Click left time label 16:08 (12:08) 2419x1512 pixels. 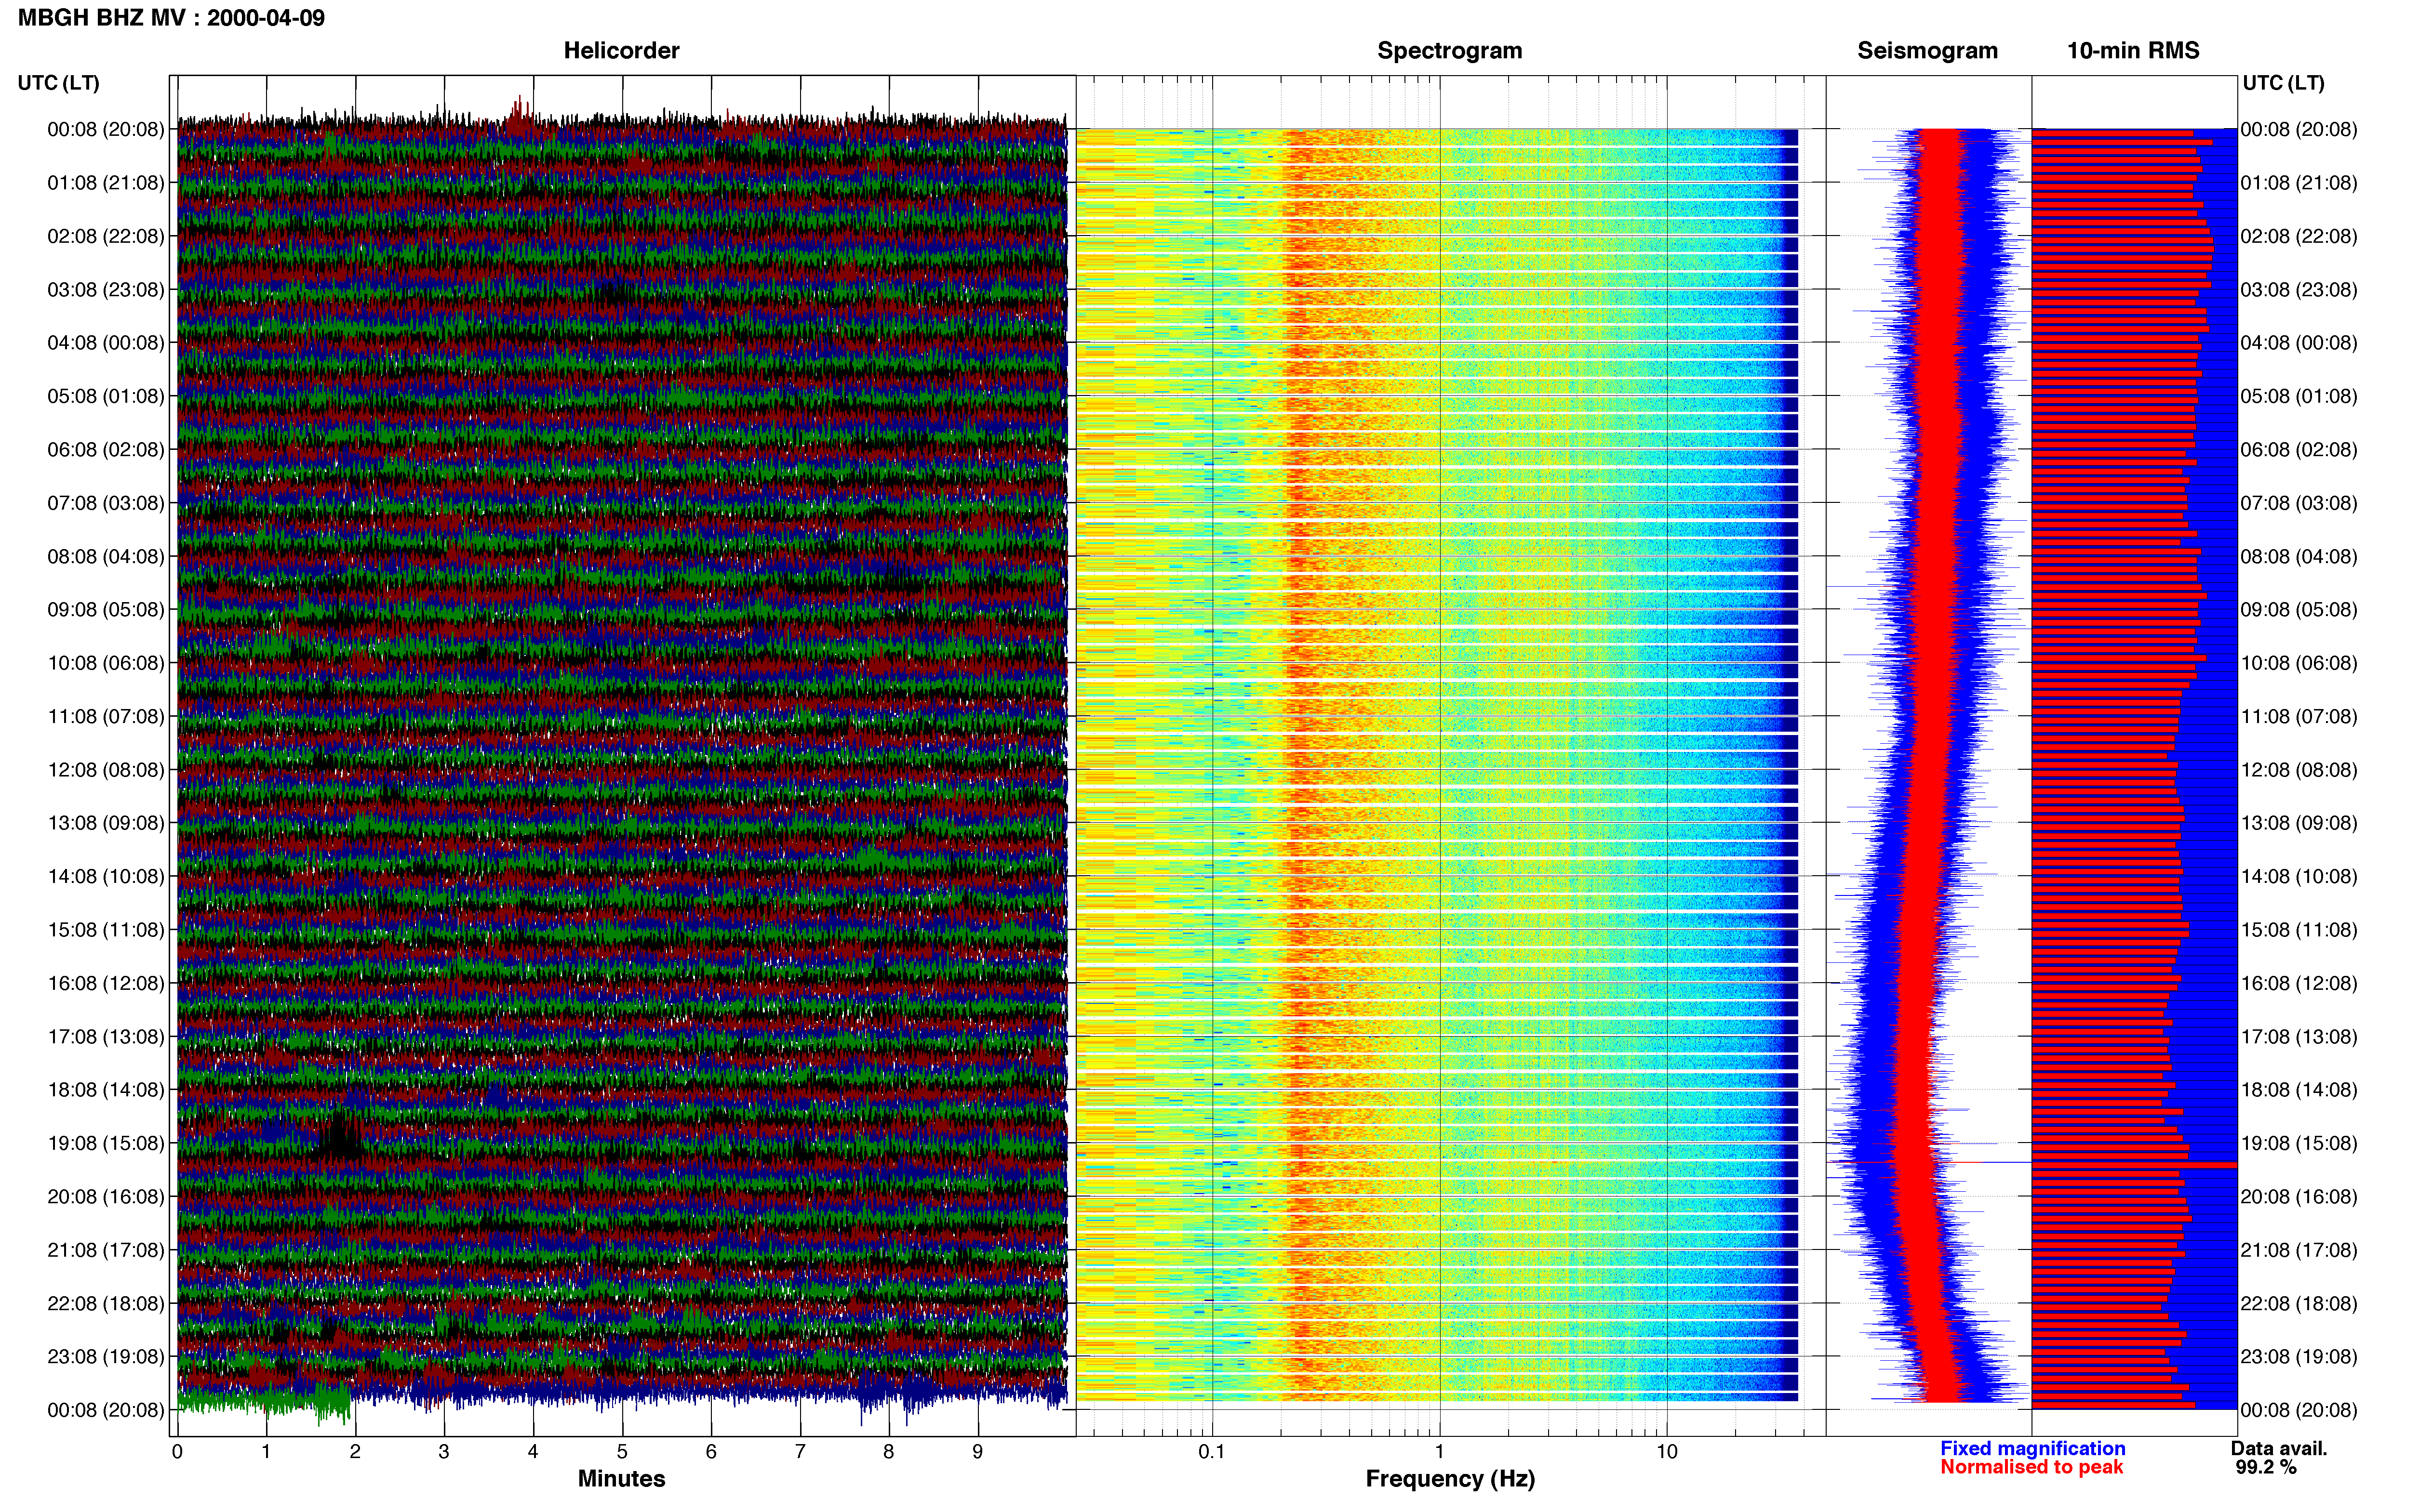tap(105, 983)
